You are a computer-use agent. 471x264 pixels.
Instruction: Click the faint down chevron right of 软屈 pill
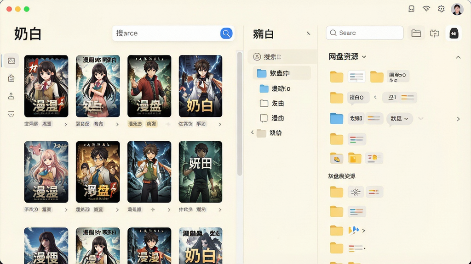coord(420,119)
